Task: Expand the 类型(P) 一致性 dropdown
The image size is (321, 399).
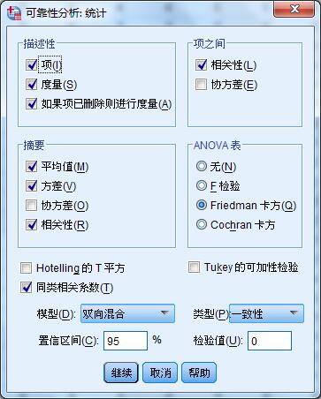Action: (266, 313)
